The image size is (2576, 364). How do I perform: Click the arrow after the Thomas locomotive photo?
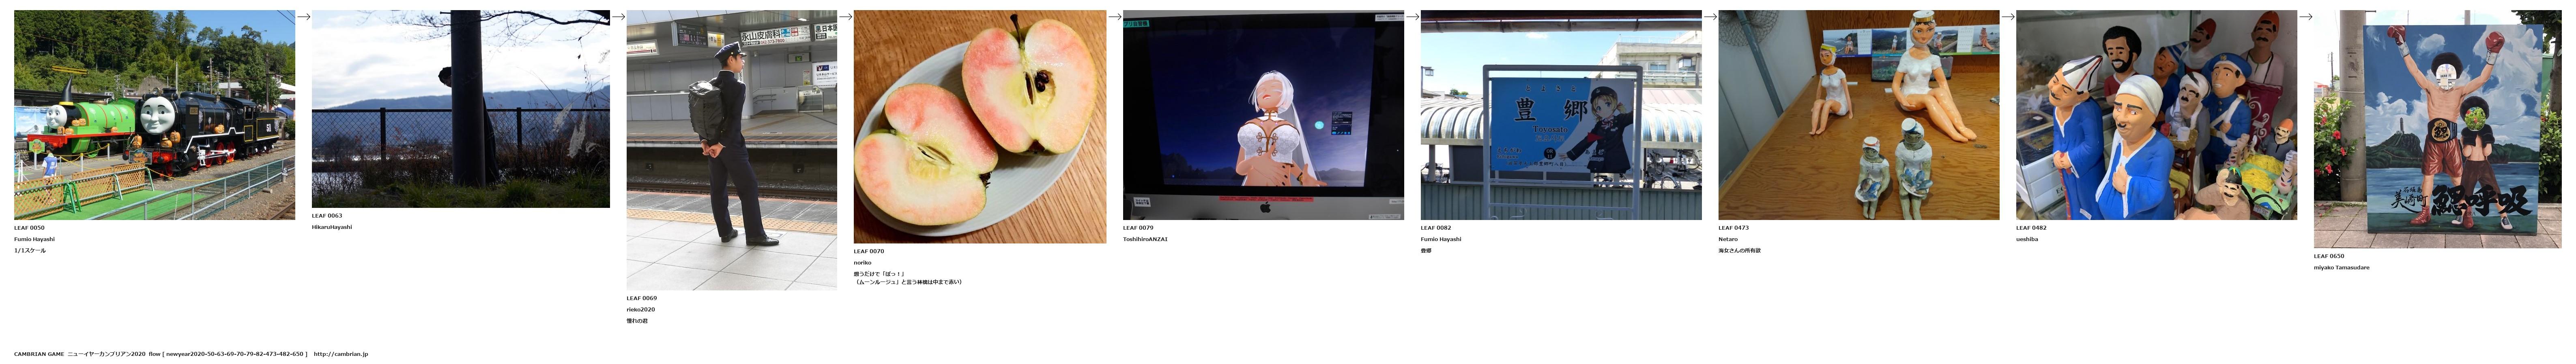pos(304,17)
